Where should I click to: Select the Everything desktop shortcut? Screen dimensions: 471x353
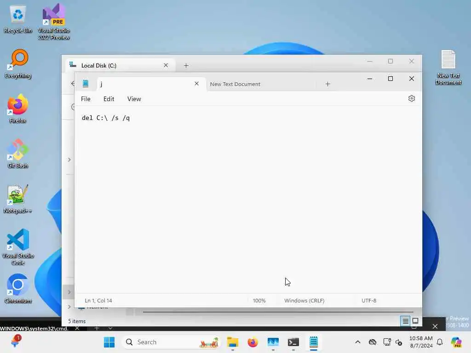[x=18, y=63]
